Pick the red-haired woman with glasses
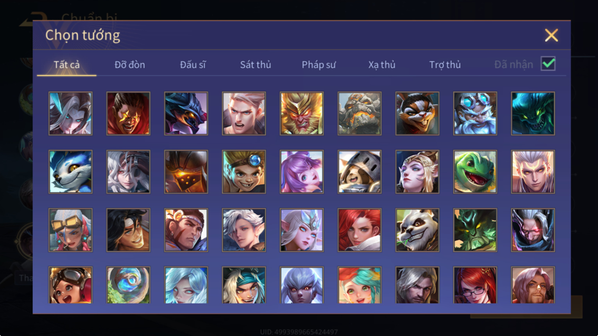 tap(475, 285)
